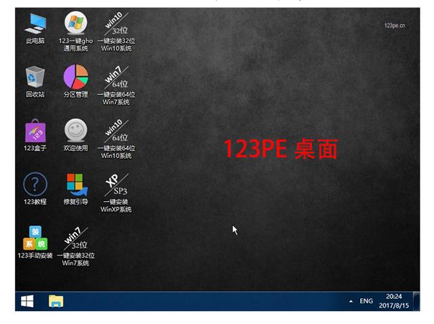Click the ENG language indicator
The width and height of the screenshot is (434, 324).
pos(366,301)
